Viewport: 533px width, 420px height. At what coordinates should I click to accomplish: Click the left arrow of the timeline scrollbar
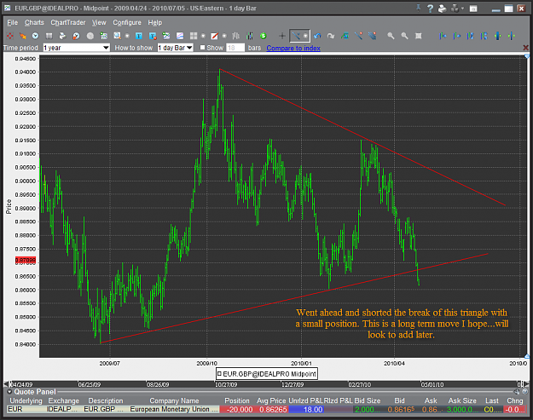[x=6, y=384]
